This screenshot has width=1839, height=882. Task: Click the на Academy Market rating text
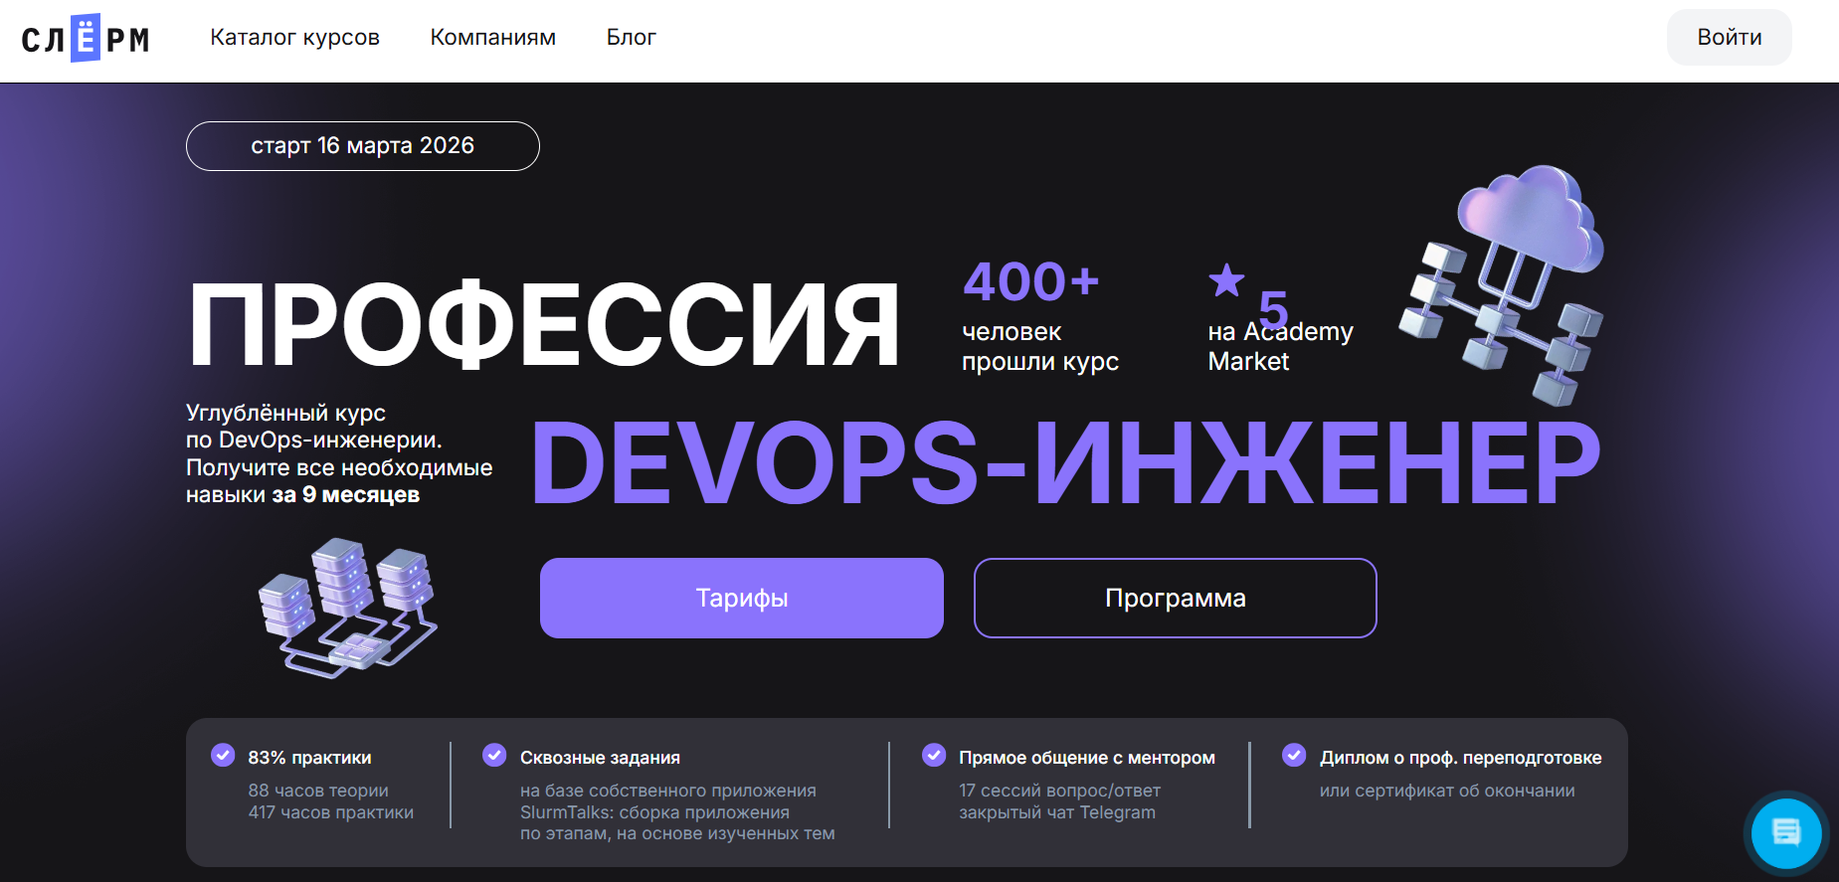1280,346
